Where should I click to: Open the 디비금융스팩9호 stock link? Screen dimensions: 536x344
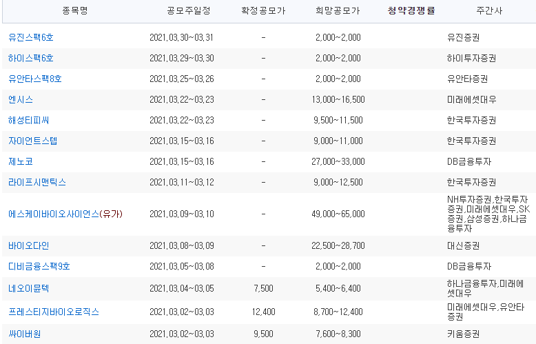[x=39, y=266]
